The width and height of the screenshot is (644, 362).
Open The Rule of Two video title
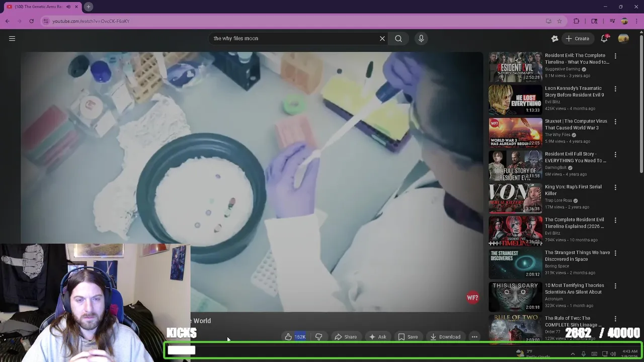coord(574,321)
